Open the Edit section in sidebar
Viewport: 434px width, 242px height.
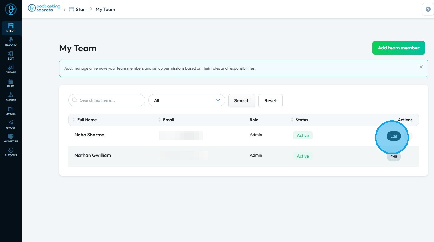click(10, 55)
